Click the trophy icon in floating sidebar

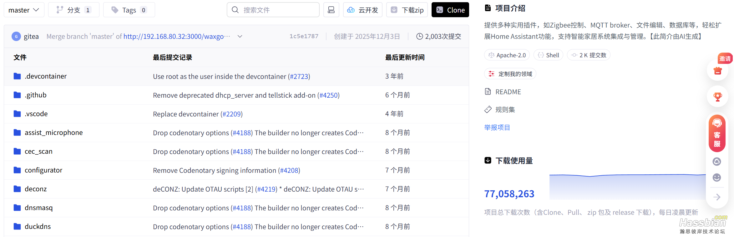click(x=718, y=96)
